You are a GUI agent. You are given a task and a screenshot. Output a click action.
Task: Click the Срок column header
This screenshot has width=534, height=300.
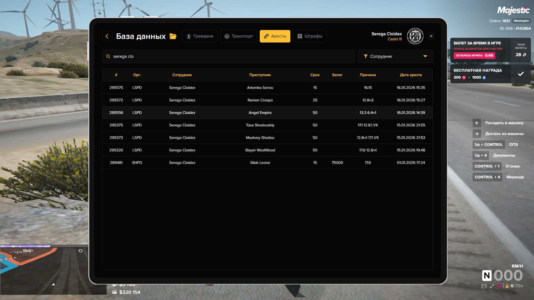tap(315, 75)
